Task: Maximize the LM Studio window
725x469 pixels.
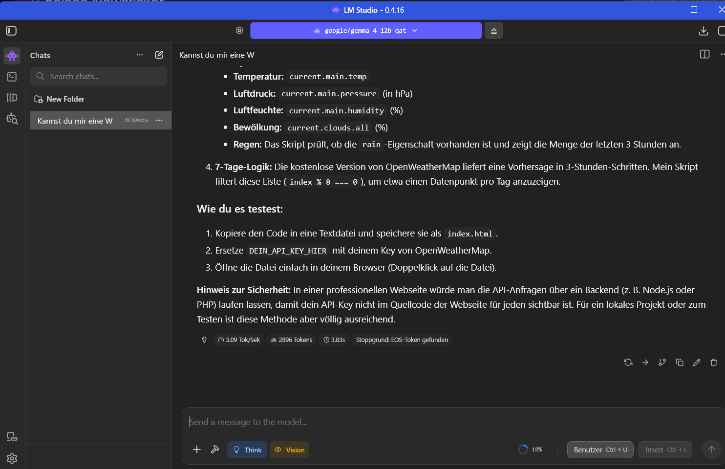Action: [694, 10]
